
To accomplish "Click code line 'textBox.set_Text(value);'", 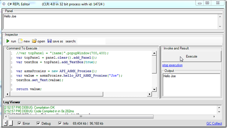I will coord(40,80).
